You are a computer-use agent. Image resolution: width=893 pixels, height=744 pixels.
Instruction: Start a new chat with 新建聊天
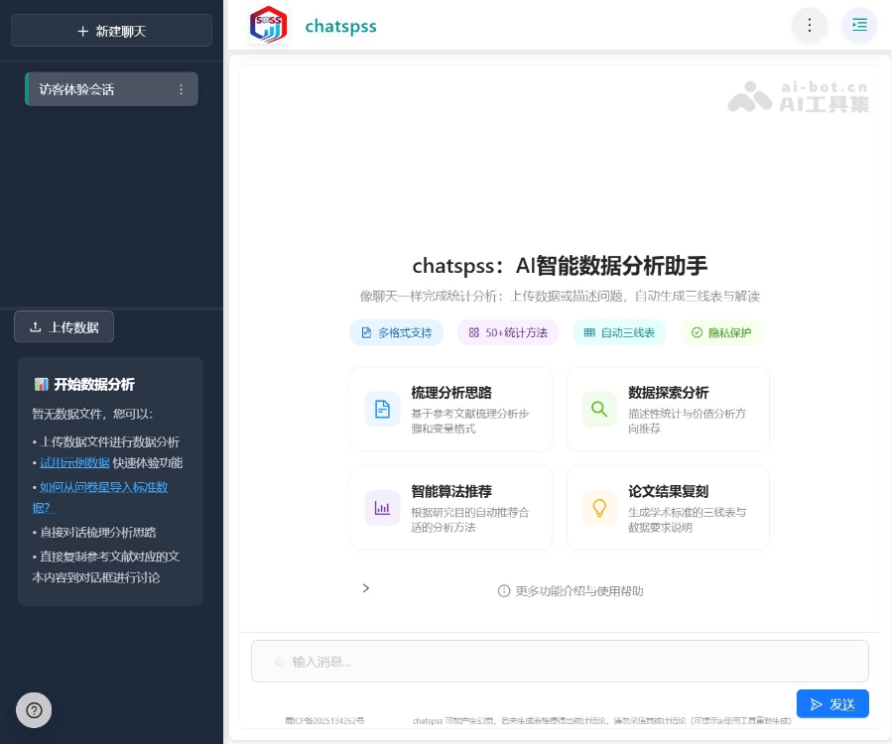(x=111, y=31)
